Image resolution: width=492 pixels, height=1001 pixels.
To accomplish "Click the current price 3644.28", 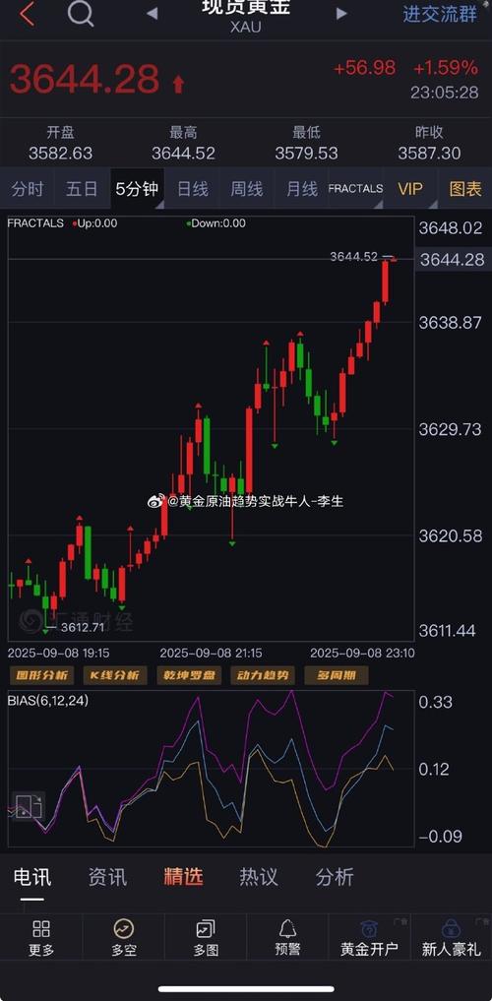I will tap(85, 79).
